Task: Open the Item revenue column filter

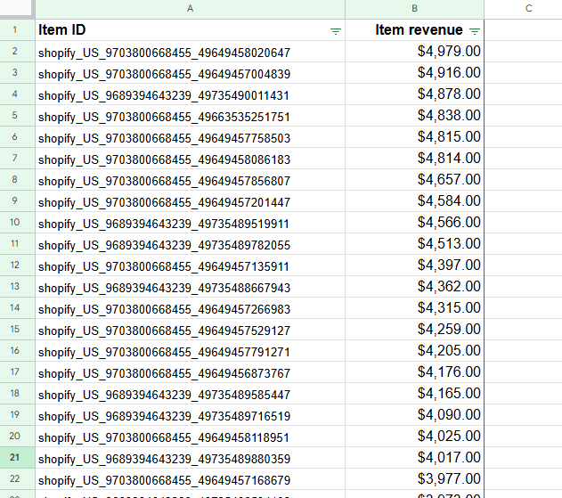Action: [x=474, y=30]
